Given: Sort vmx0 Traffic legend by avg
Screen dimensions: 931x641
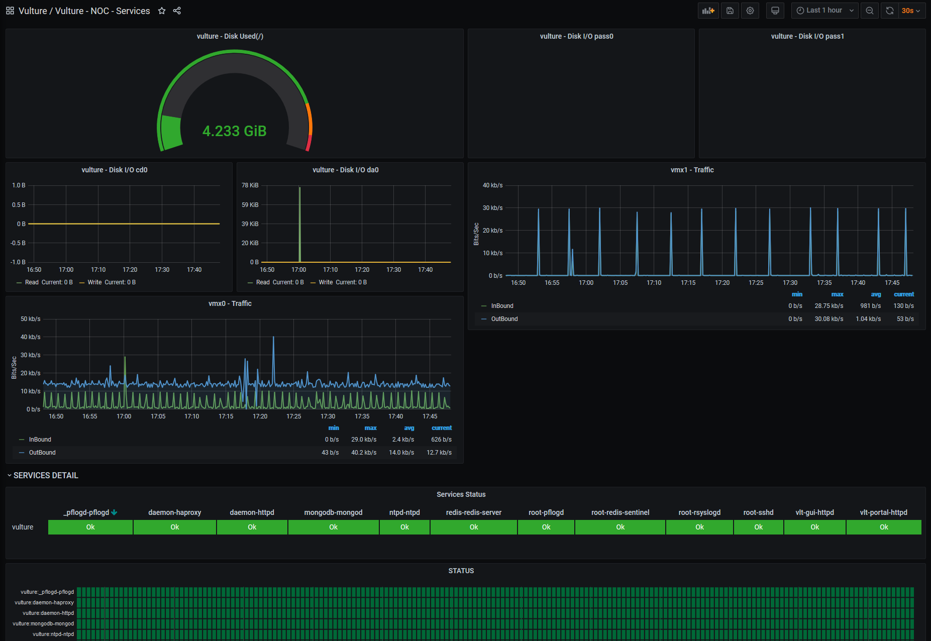Looking at the screenshot, I should 409,428.
